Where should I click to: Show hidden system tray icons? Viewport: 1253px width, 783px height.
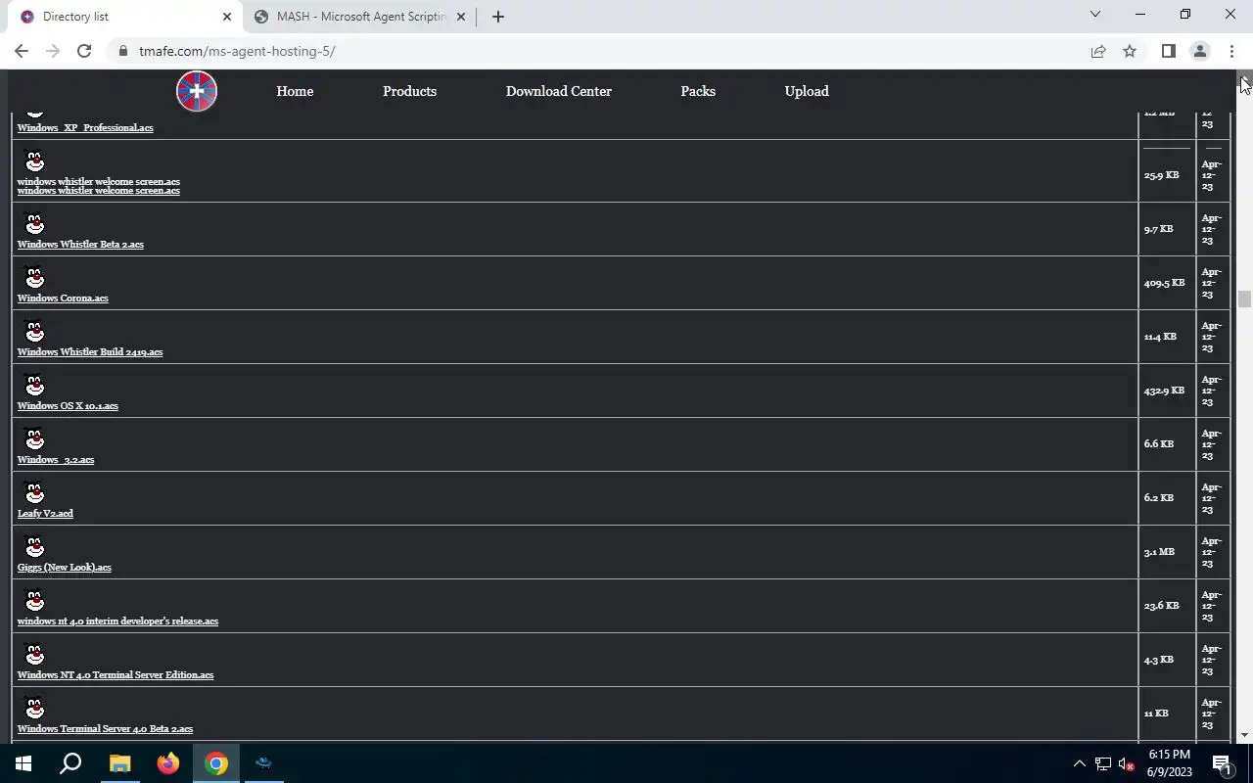(1080, 763)
